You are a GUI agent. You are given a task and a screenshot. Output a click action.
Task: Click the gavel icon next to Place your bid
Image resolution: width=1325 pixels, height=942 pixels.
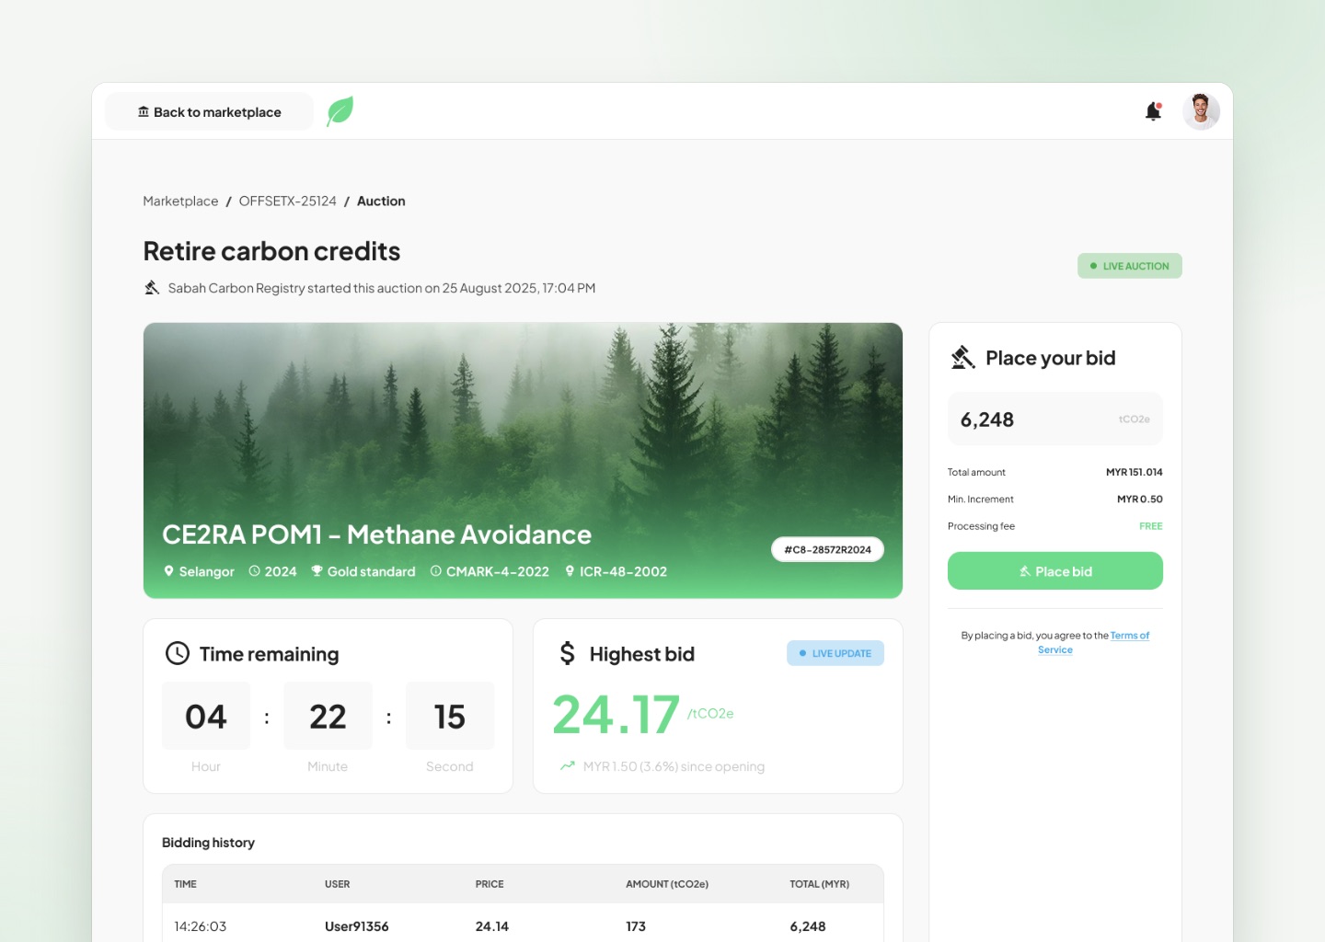[x=962, y=357]
